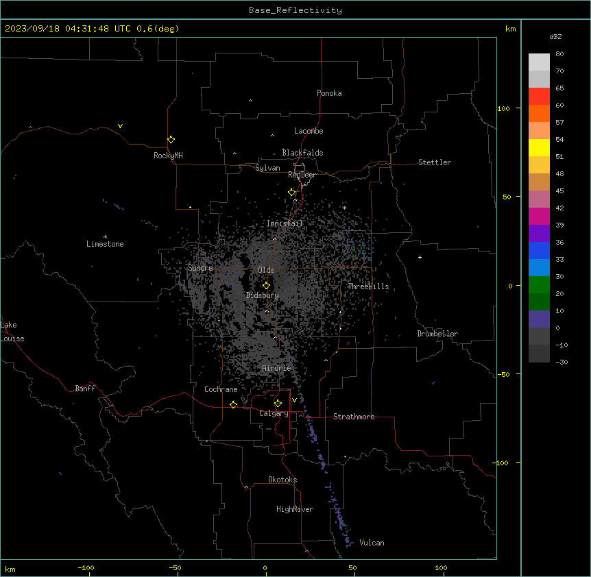591x577 pixels.
Task: Click the yellow station marker south of RedDeer
Action: 291,193
